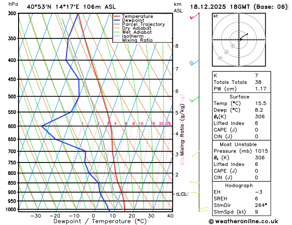This screenshot has height=225, width=292.
Task: Click the Parcel Trajectory legend entry
Action: click(139, 25)
